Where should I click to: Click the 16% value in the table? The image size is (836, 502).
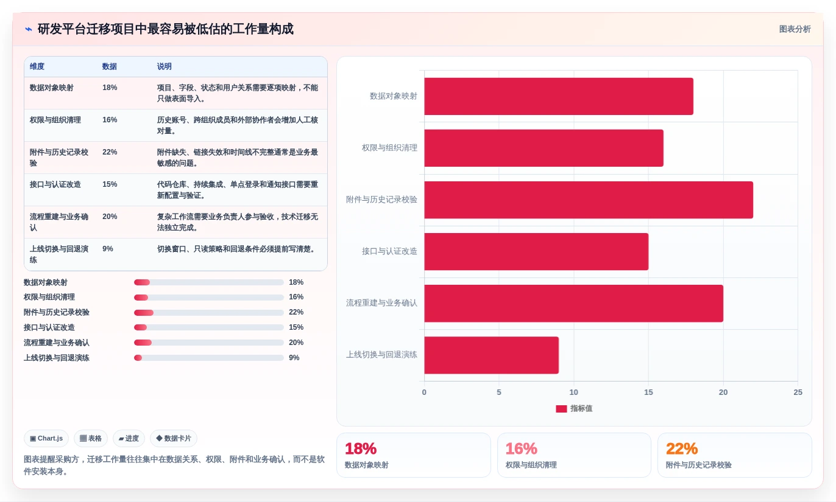[110, 120]
